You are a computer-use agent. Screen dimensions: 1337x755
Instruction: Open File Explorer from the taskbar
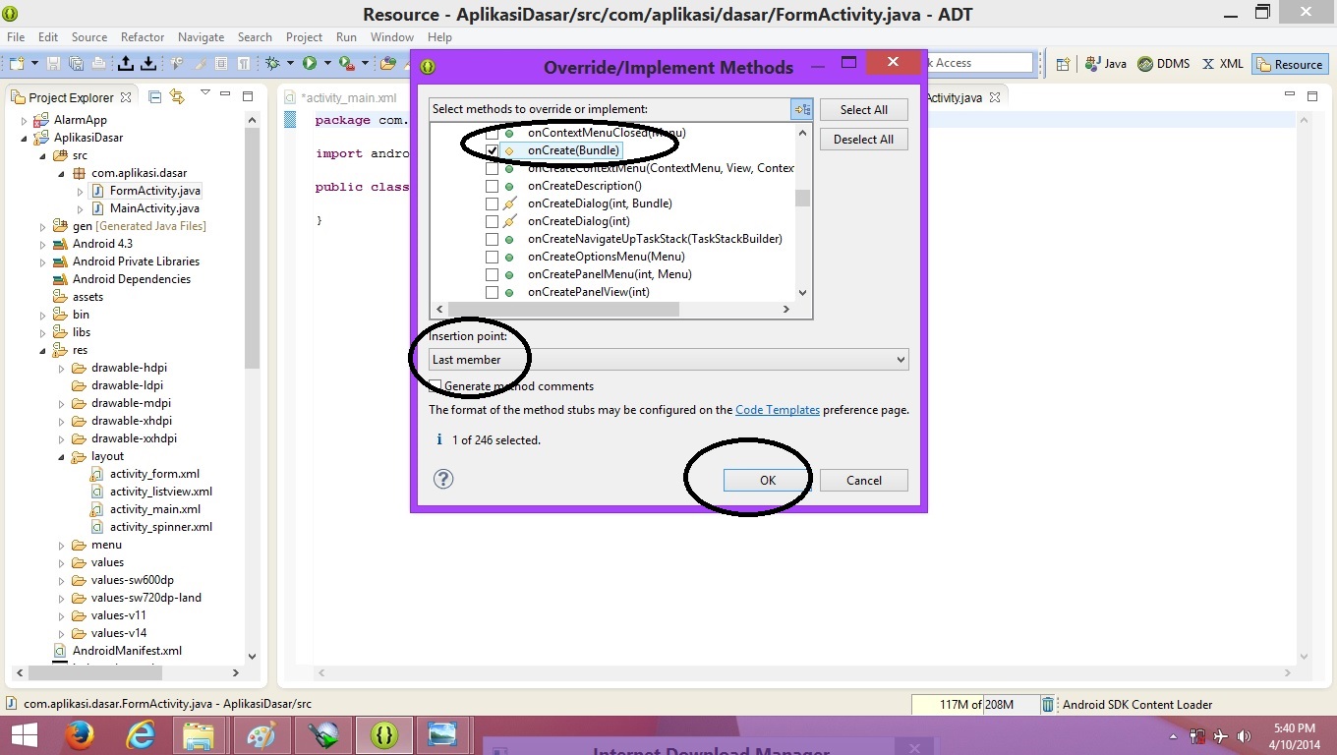click(200, 735)
